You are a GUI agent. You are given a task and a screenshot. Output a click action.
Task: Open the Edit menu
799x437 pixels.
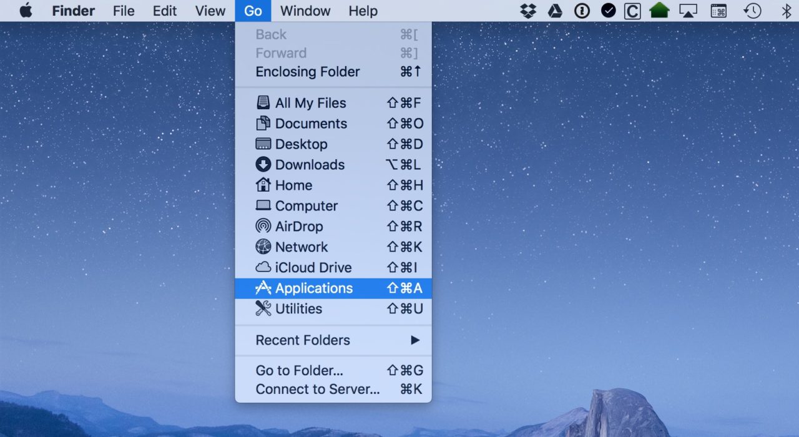click(x=165, y=11)
